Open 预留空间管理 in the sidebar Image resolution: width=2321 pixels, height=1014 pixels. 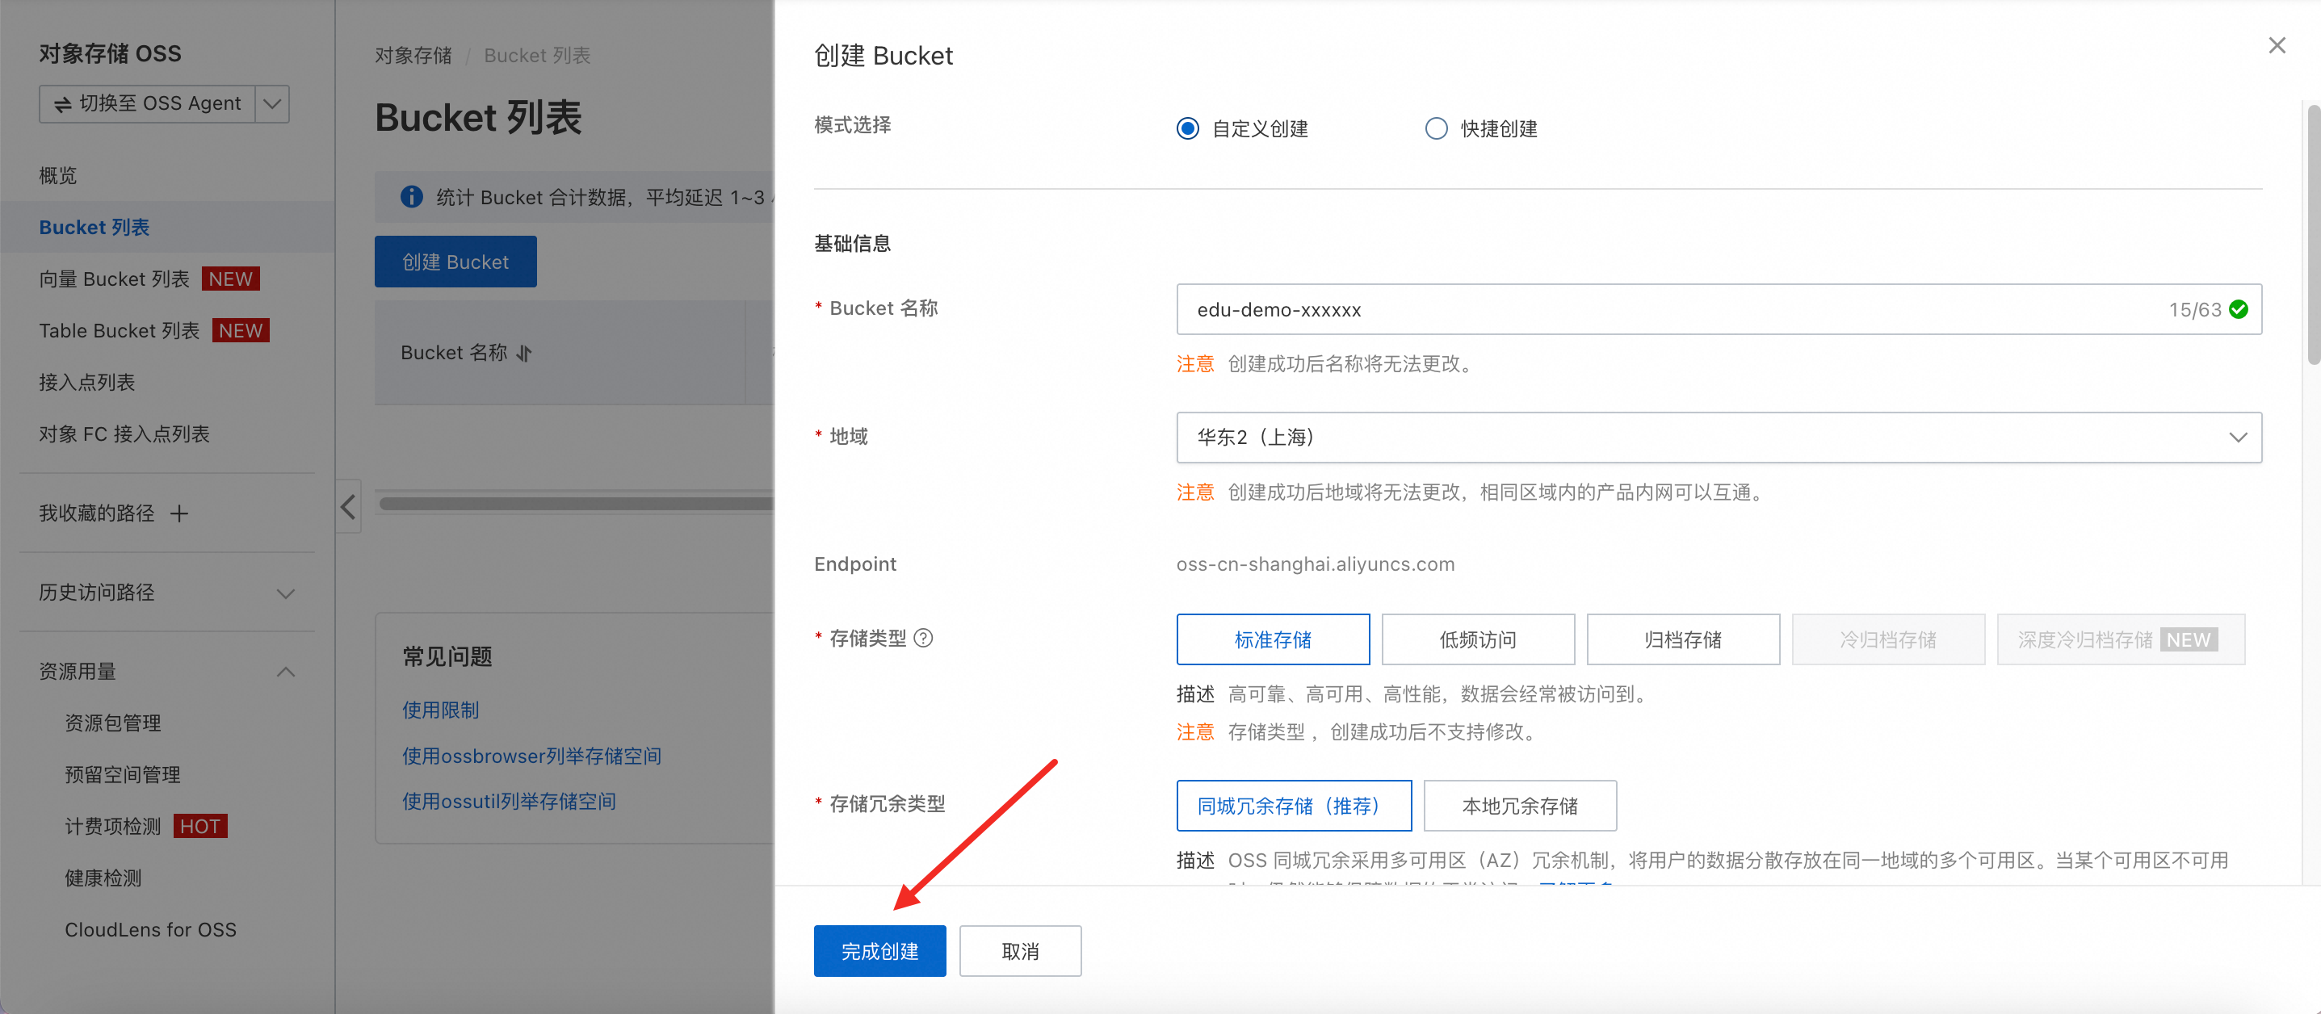click(123, 774)
